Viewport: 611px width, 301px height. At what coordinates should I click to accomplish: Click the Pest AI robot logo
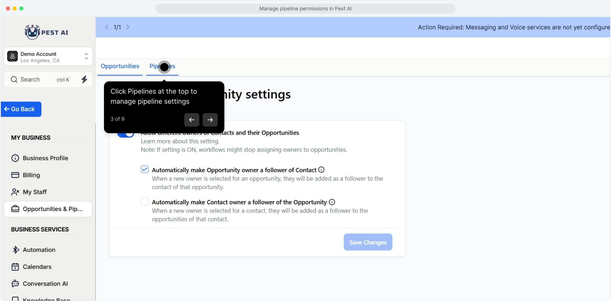[33, 32]
